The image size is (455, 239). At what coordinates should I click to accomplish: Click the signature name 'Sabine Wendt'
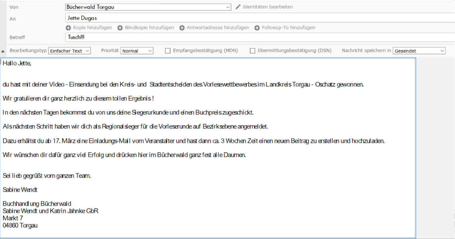click(x=20, y=189)
